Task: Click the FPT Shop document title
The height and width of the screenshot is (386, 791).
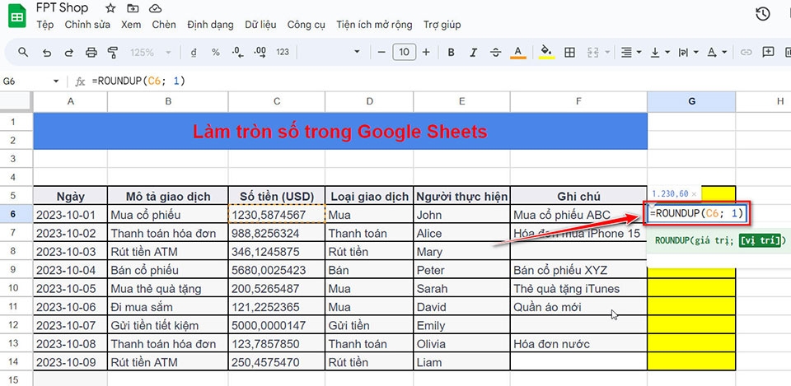Action: point(62,8)
